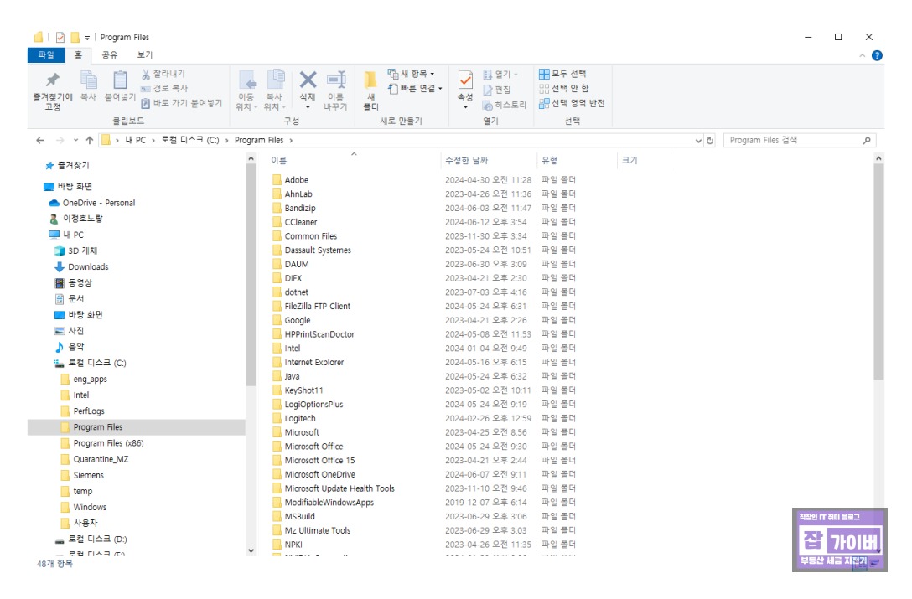The image size is (912, 599).
Task: Open the Help question mark icon
Action: click(x=877, y=56)
